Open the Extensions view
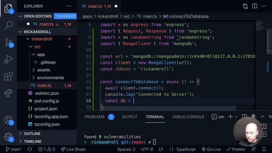This screenshot has height=153, width=272. (x=8, y=76)
